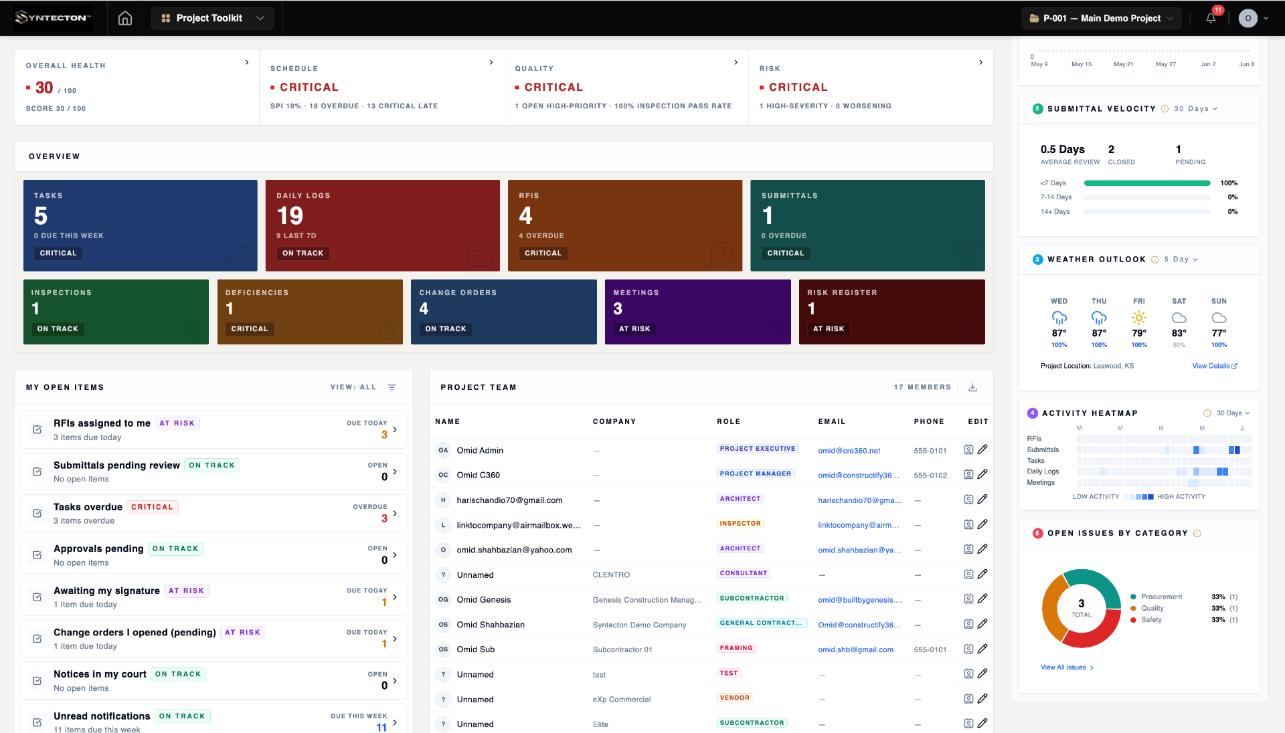
Task: Toggle checkbox icon for Unread notifications
Action: coord(37,722)
